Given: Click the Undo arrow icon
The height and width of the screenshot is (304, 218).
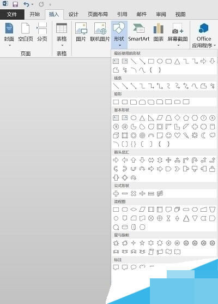Looking at the screenshot, I should click(x=26, y=4).
